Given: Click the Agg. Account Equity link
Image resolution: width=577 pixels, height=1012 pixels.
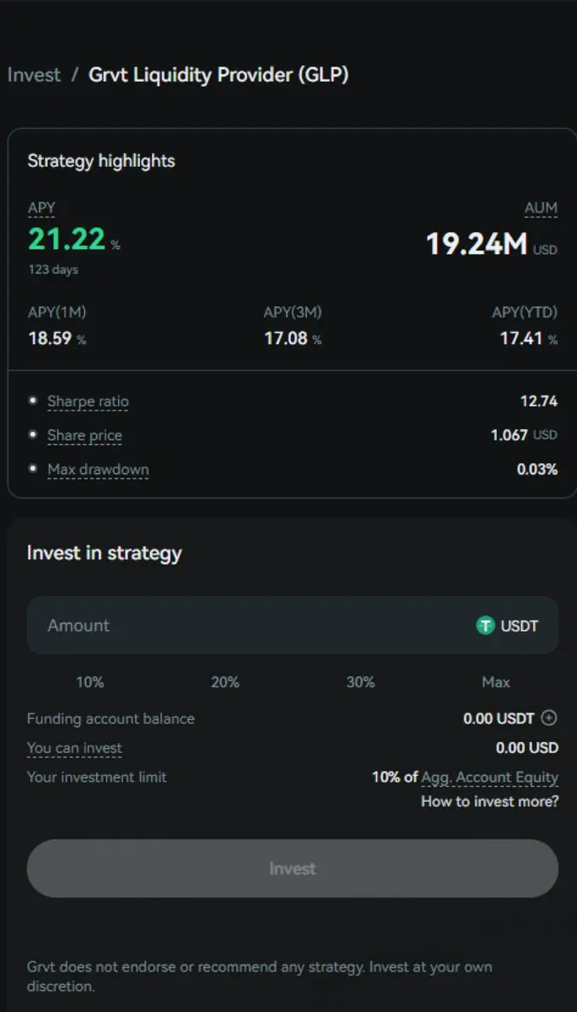Looking at the screenshot, I should tap(489, 778).
